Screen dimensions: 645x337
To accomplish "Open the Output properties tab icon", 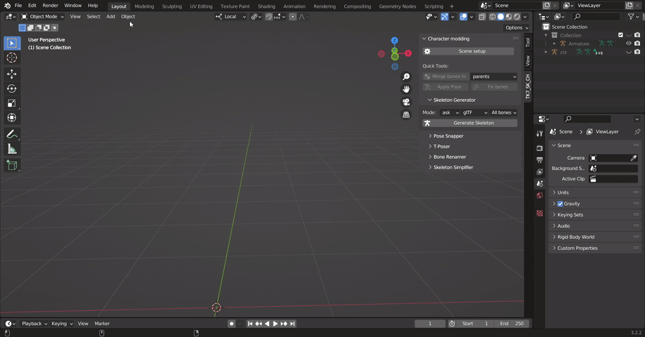I will click(540, 160).
